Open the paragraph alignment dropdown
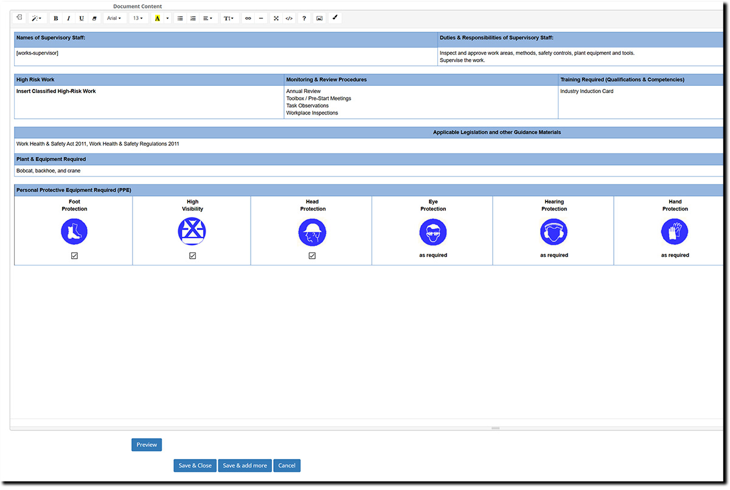The width and height of the screenshot is (730, 490). point(207,18)
